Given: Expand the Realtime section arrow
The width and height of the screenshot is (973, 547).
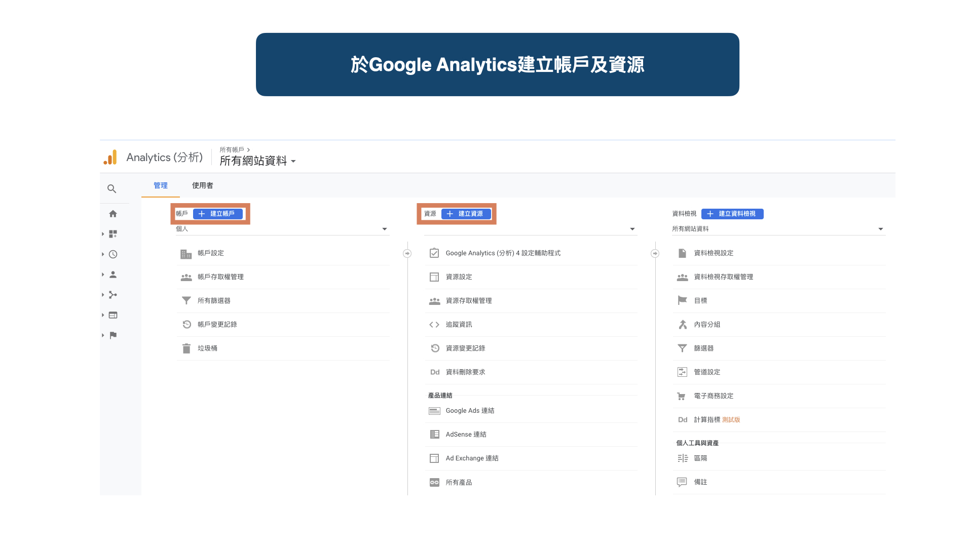Looking at the screenshot, I should pos(103,254).
